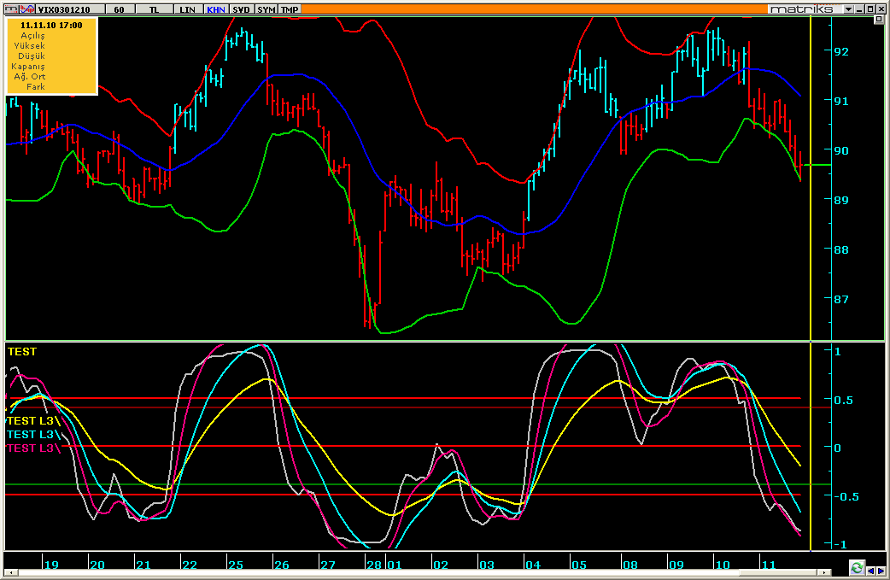Toggle the KHN option in the toolbar

(216, 9)
